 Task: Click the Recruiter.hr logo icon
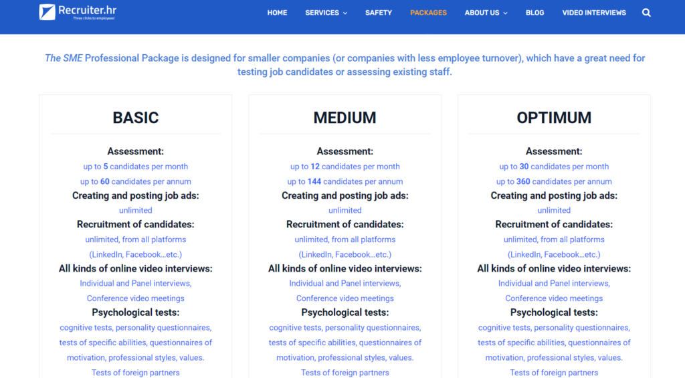coord(47,12)
